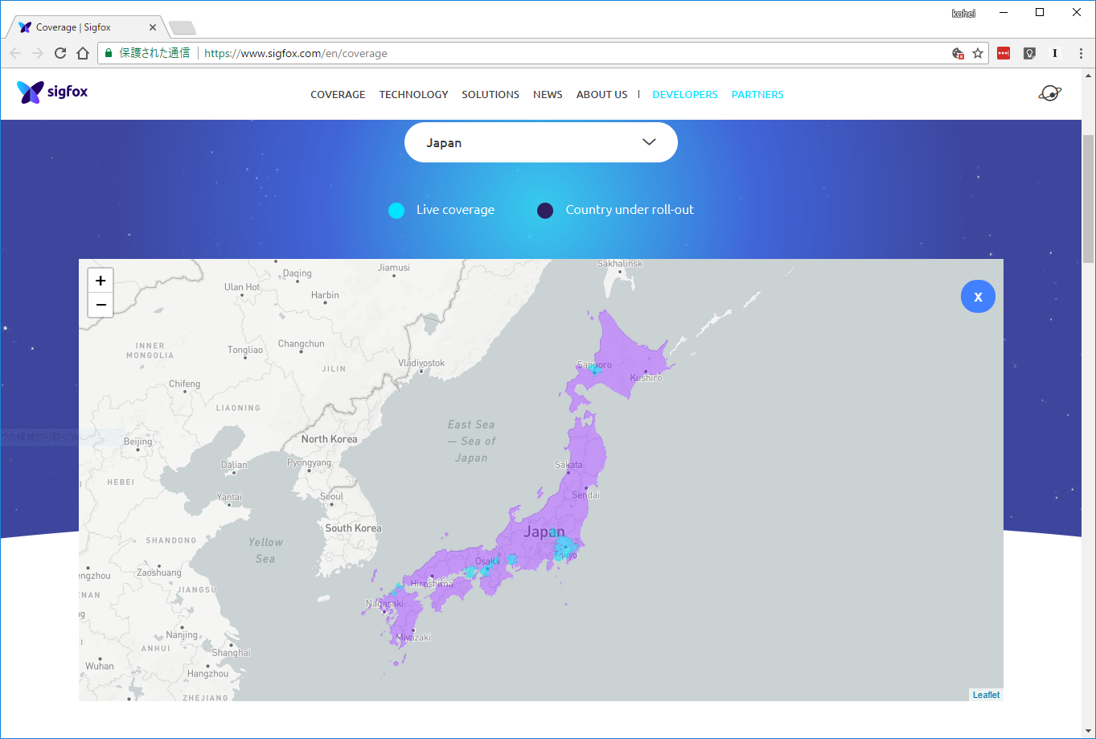Click the Live coverage cyan legend dot

coord(396,211)
